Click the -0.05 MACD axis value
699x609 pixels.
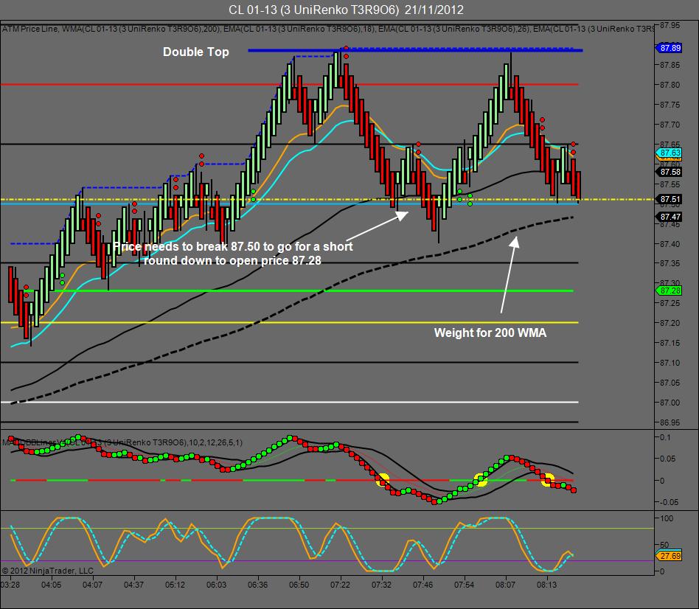(669, 502)
